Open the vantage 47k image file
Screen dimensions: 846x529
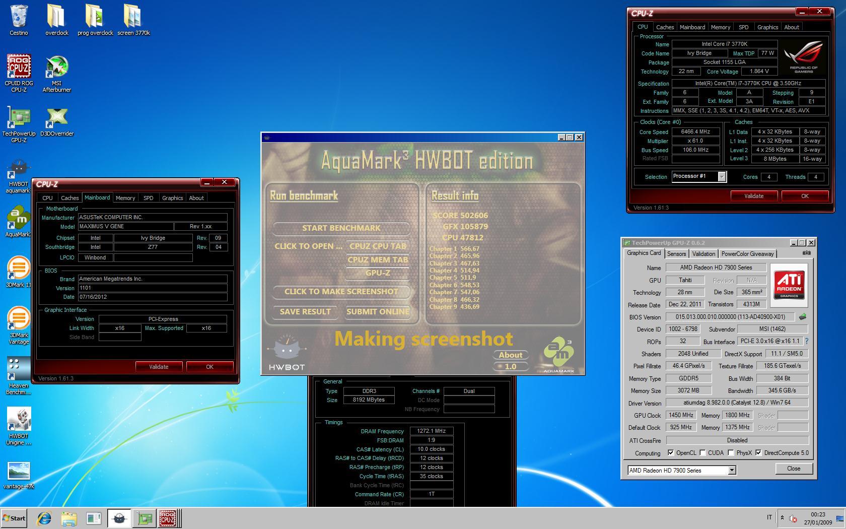click(19, 476)
